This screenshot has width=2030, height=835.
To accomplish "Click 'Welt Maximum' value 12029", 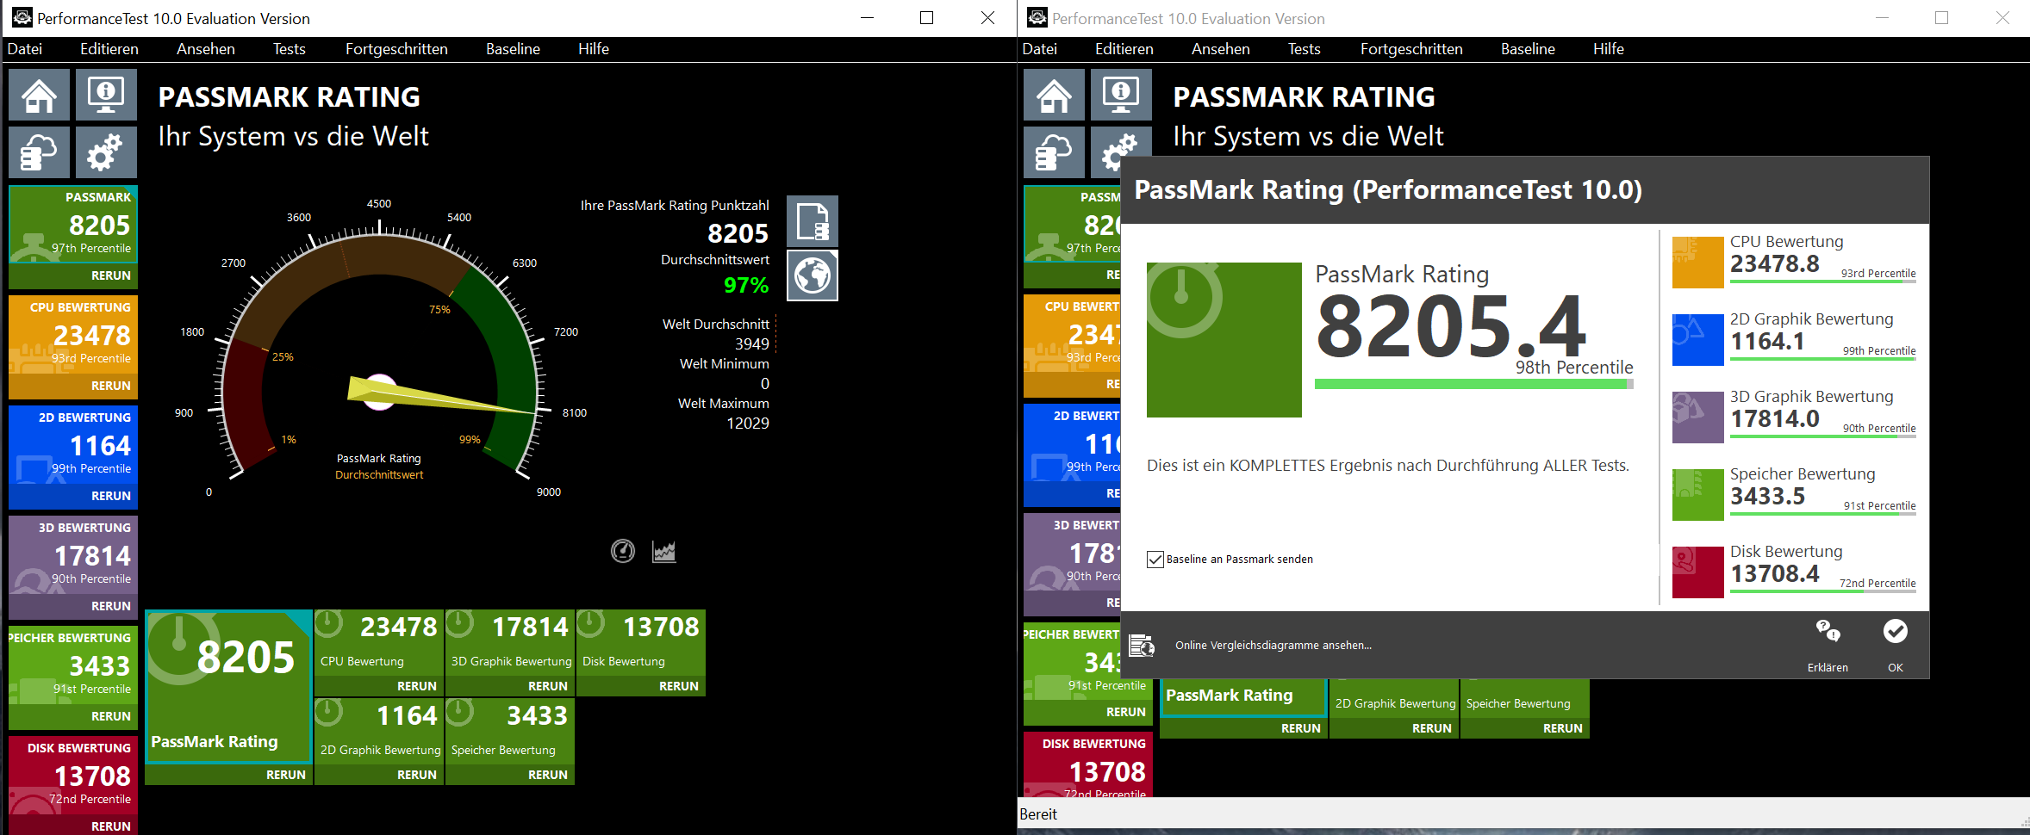I will (x=748, y=424).
